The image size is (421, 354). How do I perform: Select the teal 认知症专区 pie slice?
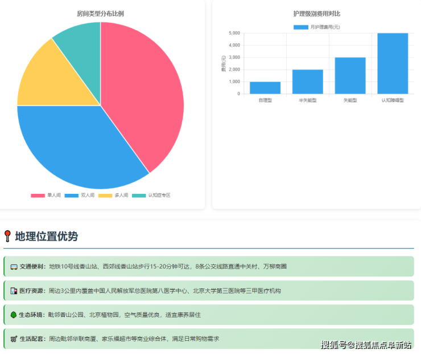80,40
